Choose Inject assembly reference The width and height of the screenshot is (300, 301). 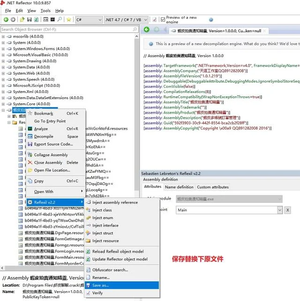(122, 202)
